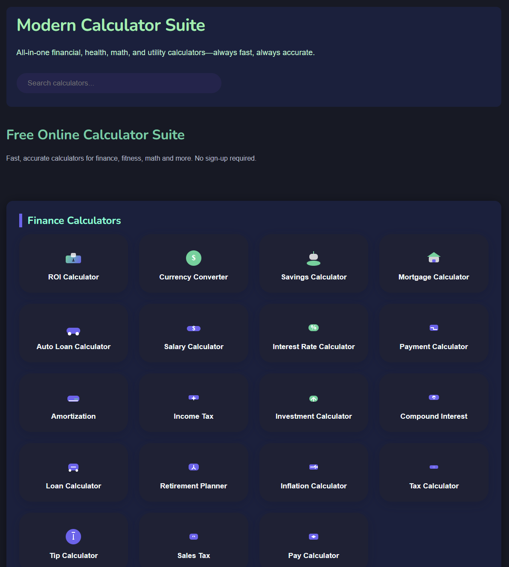The height and width of the screenshot is (567, 509).
Task: Open the Salary Calculator card
Action: 193,333
